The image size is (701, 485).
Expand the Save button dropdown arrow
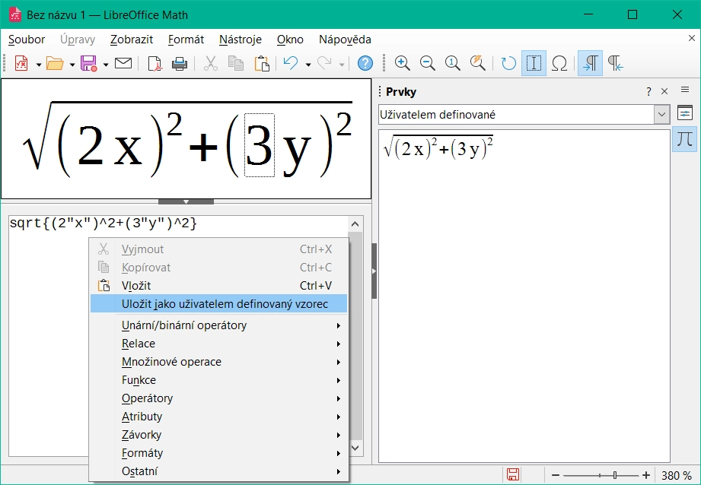click(106, 65)
